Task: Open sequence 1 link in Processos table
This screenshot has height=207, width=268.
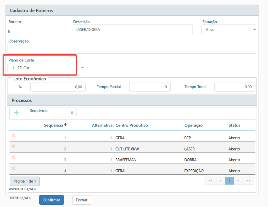Action: 65,138
